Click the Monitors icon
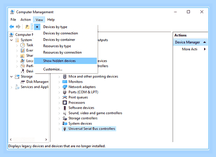Viewport: 216px width, 157px height. click(x=64, y=82)
